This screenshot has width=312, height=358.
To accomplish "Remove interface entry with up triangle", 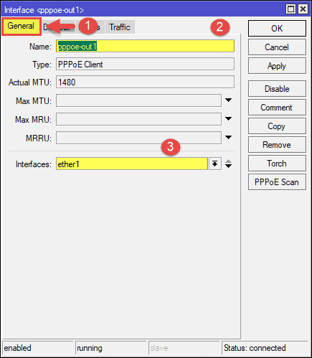I will [229, 161].
